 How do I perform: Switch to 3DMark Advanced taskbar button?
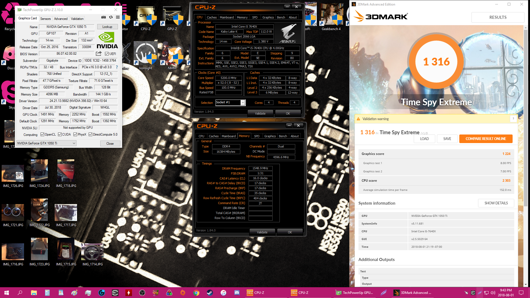coord(412,292)
